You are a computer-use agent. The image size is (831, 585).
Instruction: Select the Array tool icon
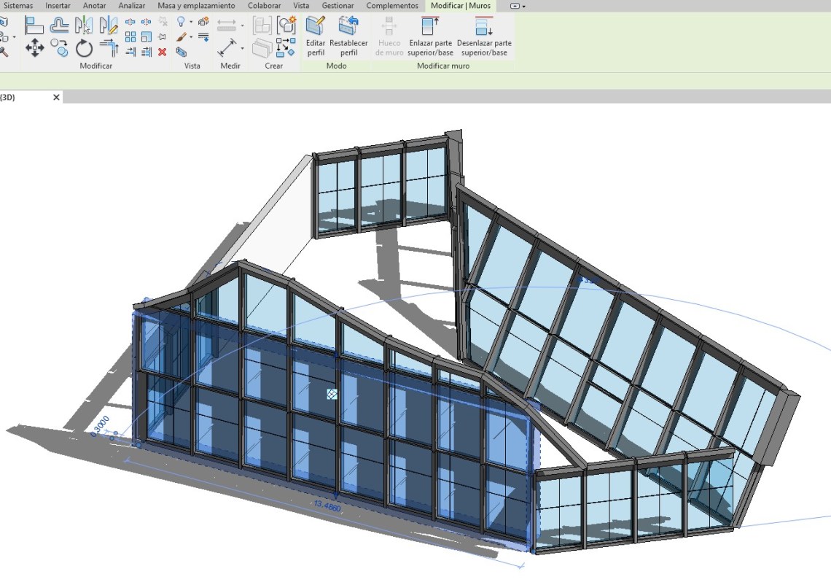130,37
